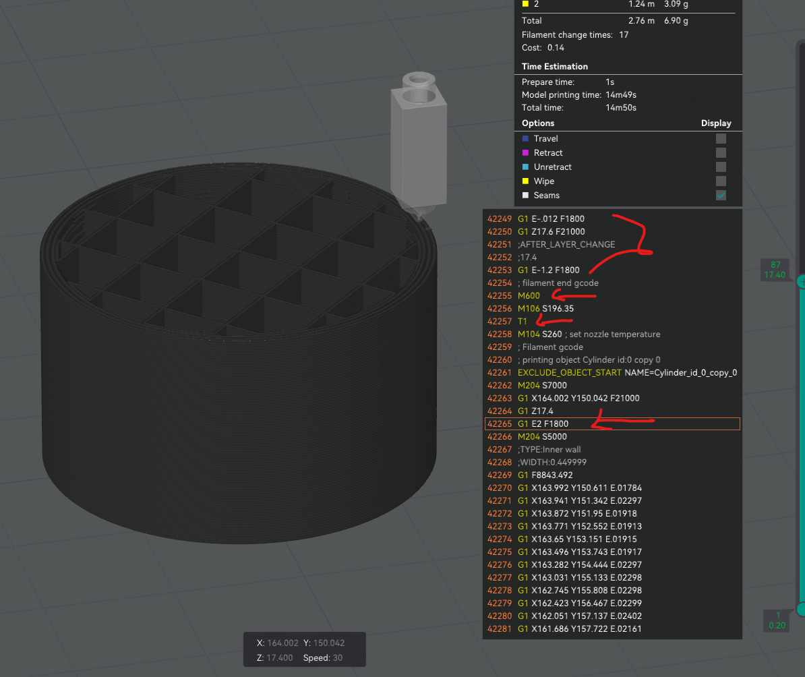
Task: Disable the Seams display checkbox
Action: tap(721, 195)
